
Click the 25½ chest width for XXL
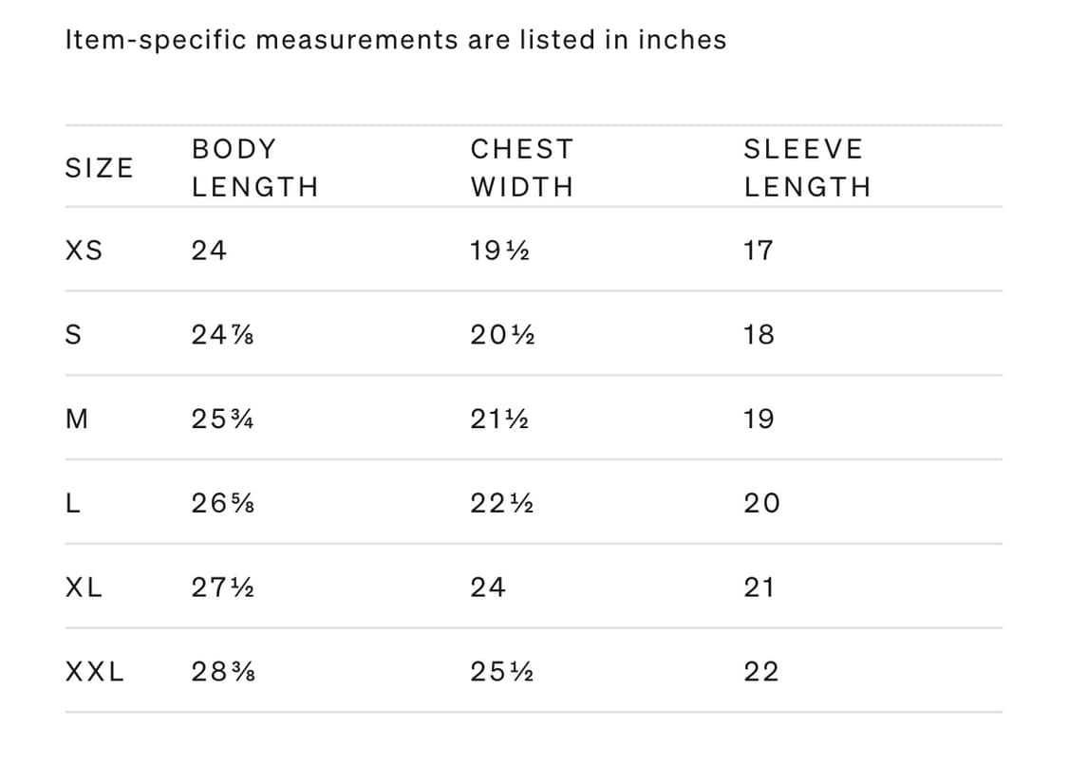[502, 672]
